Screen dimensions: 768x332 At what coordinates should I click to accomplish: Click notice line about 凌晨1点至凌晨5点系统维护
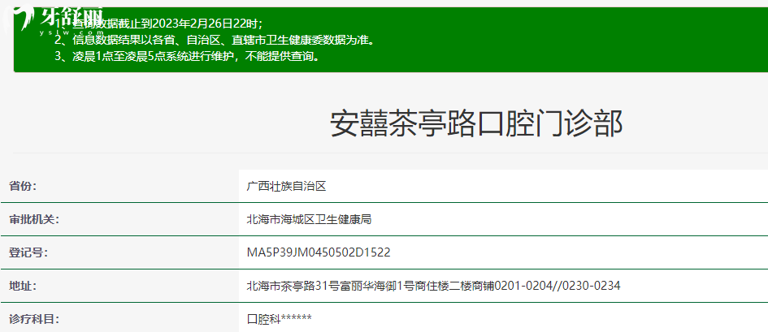point(189,56)
